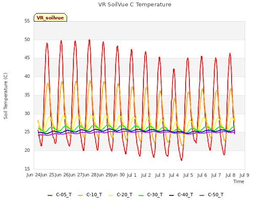Viewport: 270px width, 203px height.
Task: Click the 55 y-axis tick label
Action: 27,21
